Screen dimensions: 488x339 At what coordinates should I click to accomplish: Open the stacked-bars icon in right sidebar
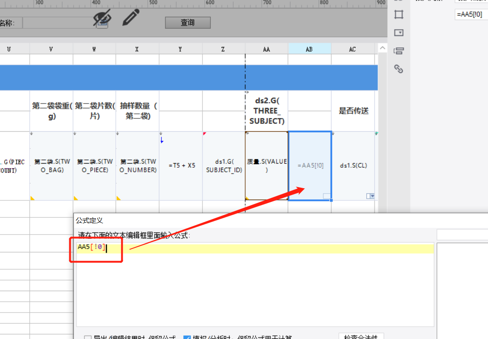point(399,51)
